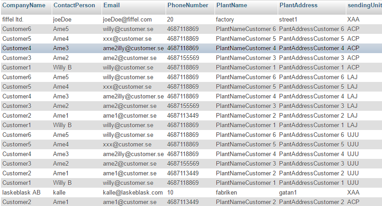The width and height of the screenshot is (382, 206).
Task: Click Arne2 in the UJU row
Action: pyautogui.click(x=61, y=163)
